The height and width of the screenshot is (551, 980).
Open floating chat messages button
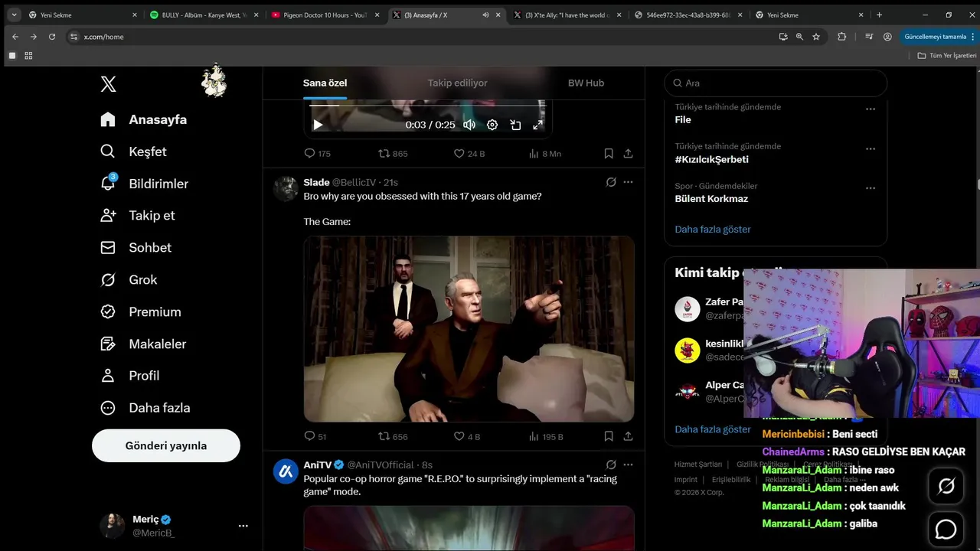click(946, 529)
